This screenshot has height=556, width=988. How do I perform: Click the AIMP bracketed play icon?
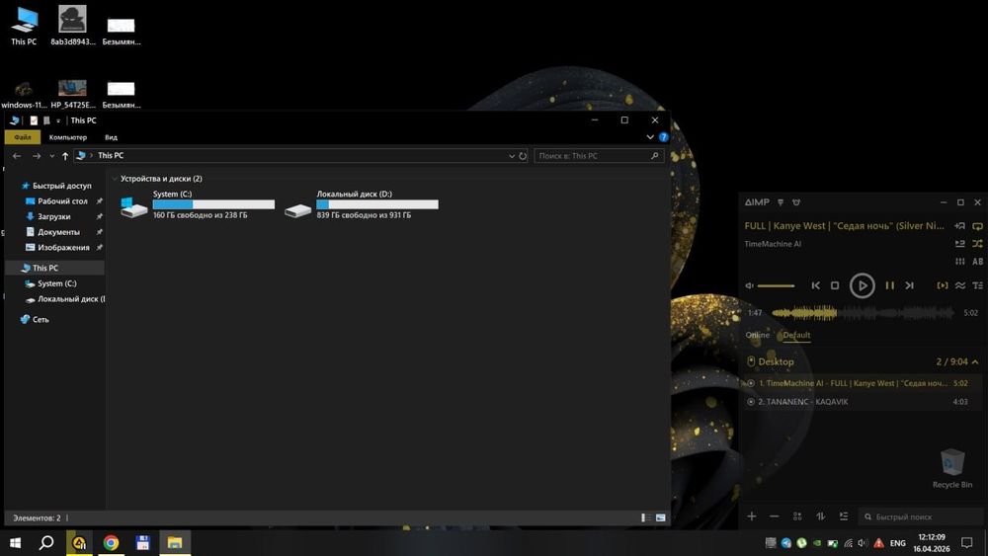[942, 285]
